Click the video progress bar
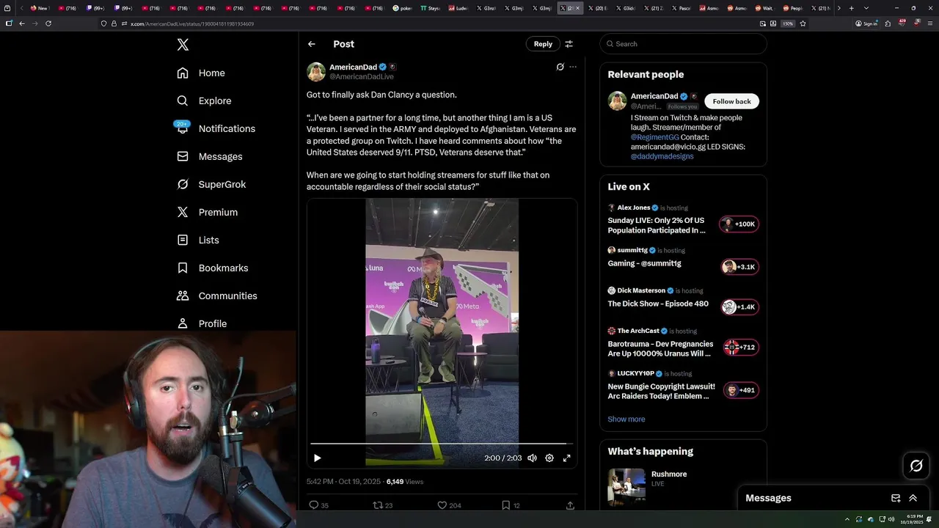The width and height of the screenshot is (939, 528). pos(442,444)
